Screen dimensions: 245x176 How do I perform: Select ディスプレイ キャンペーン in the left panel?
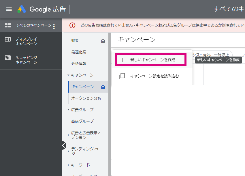[x=31, y=41]
